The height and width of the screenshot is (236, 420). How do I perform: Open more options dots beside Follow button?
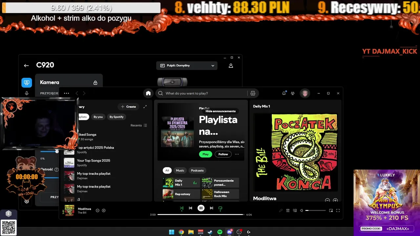tap(237, 154)
